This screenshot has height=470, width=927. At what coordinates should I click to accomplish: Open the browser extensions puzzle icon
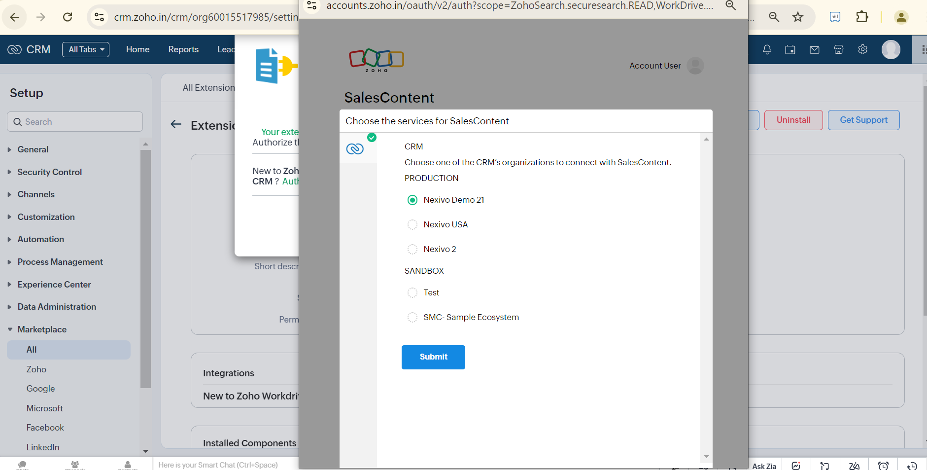(x=862, y=17)
